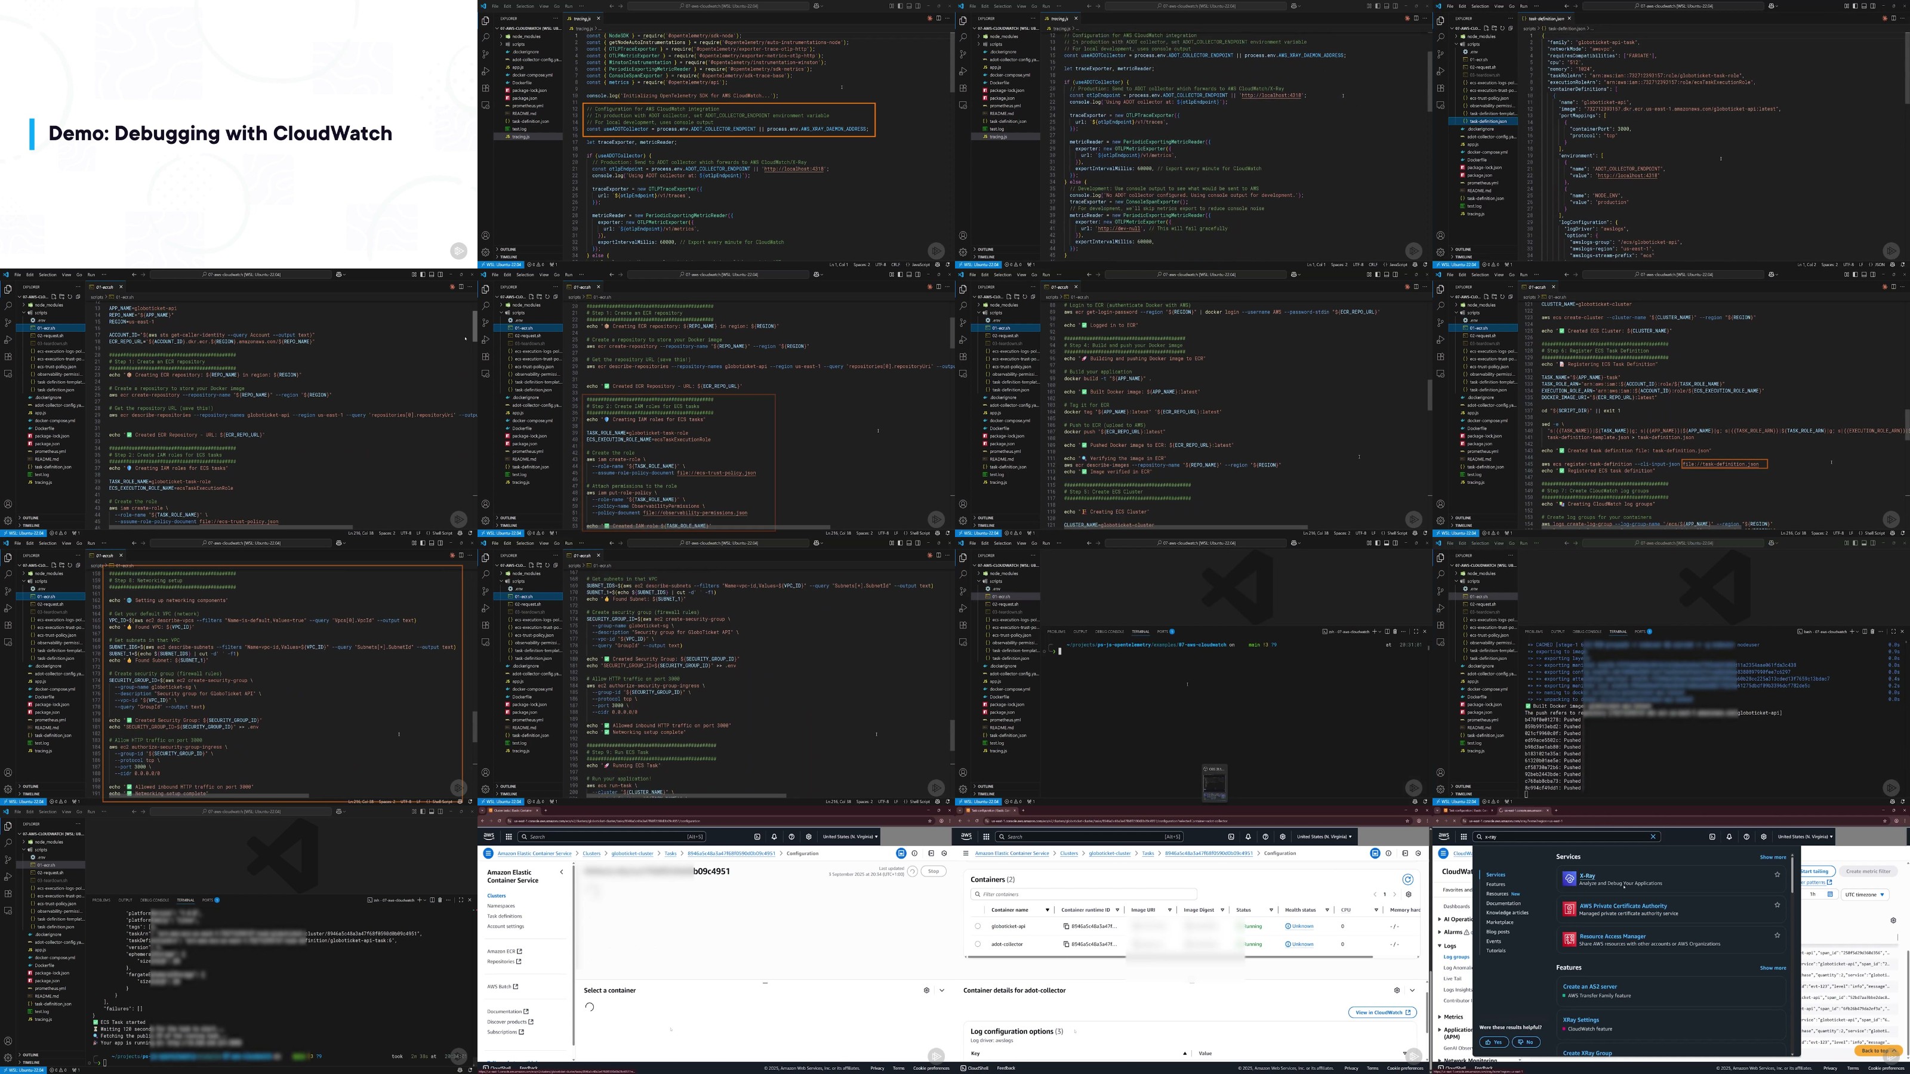Clear the x-ray search text with X
Viewport: 1910px width, 1074px height.
[1653, 836]
